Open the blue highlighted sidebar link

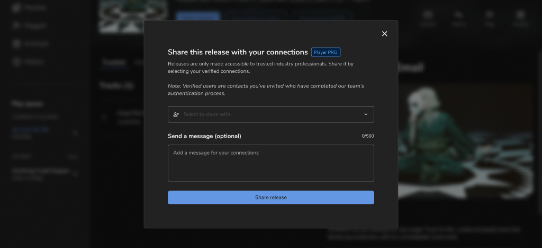click(31, 129)
